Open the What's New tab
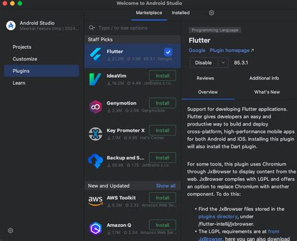 (267, 92)
